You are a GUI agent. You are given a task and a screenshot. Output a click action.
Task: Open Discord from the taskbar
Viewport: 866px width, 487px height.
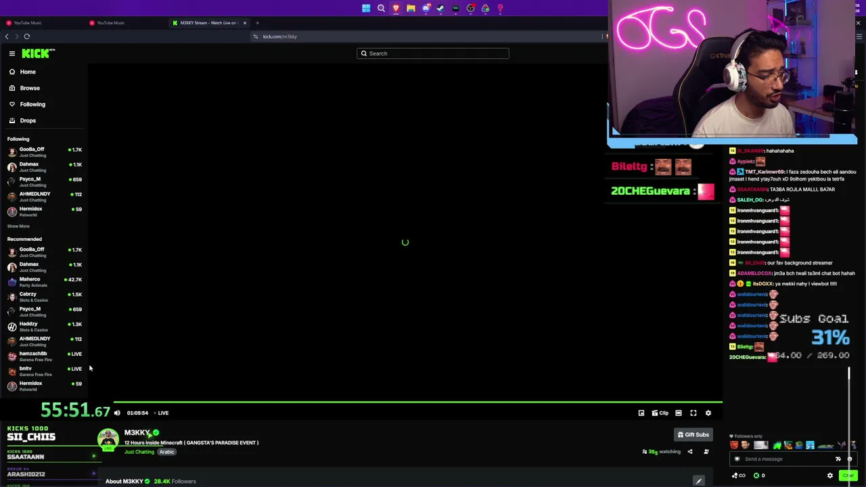(x=426, y=8)
